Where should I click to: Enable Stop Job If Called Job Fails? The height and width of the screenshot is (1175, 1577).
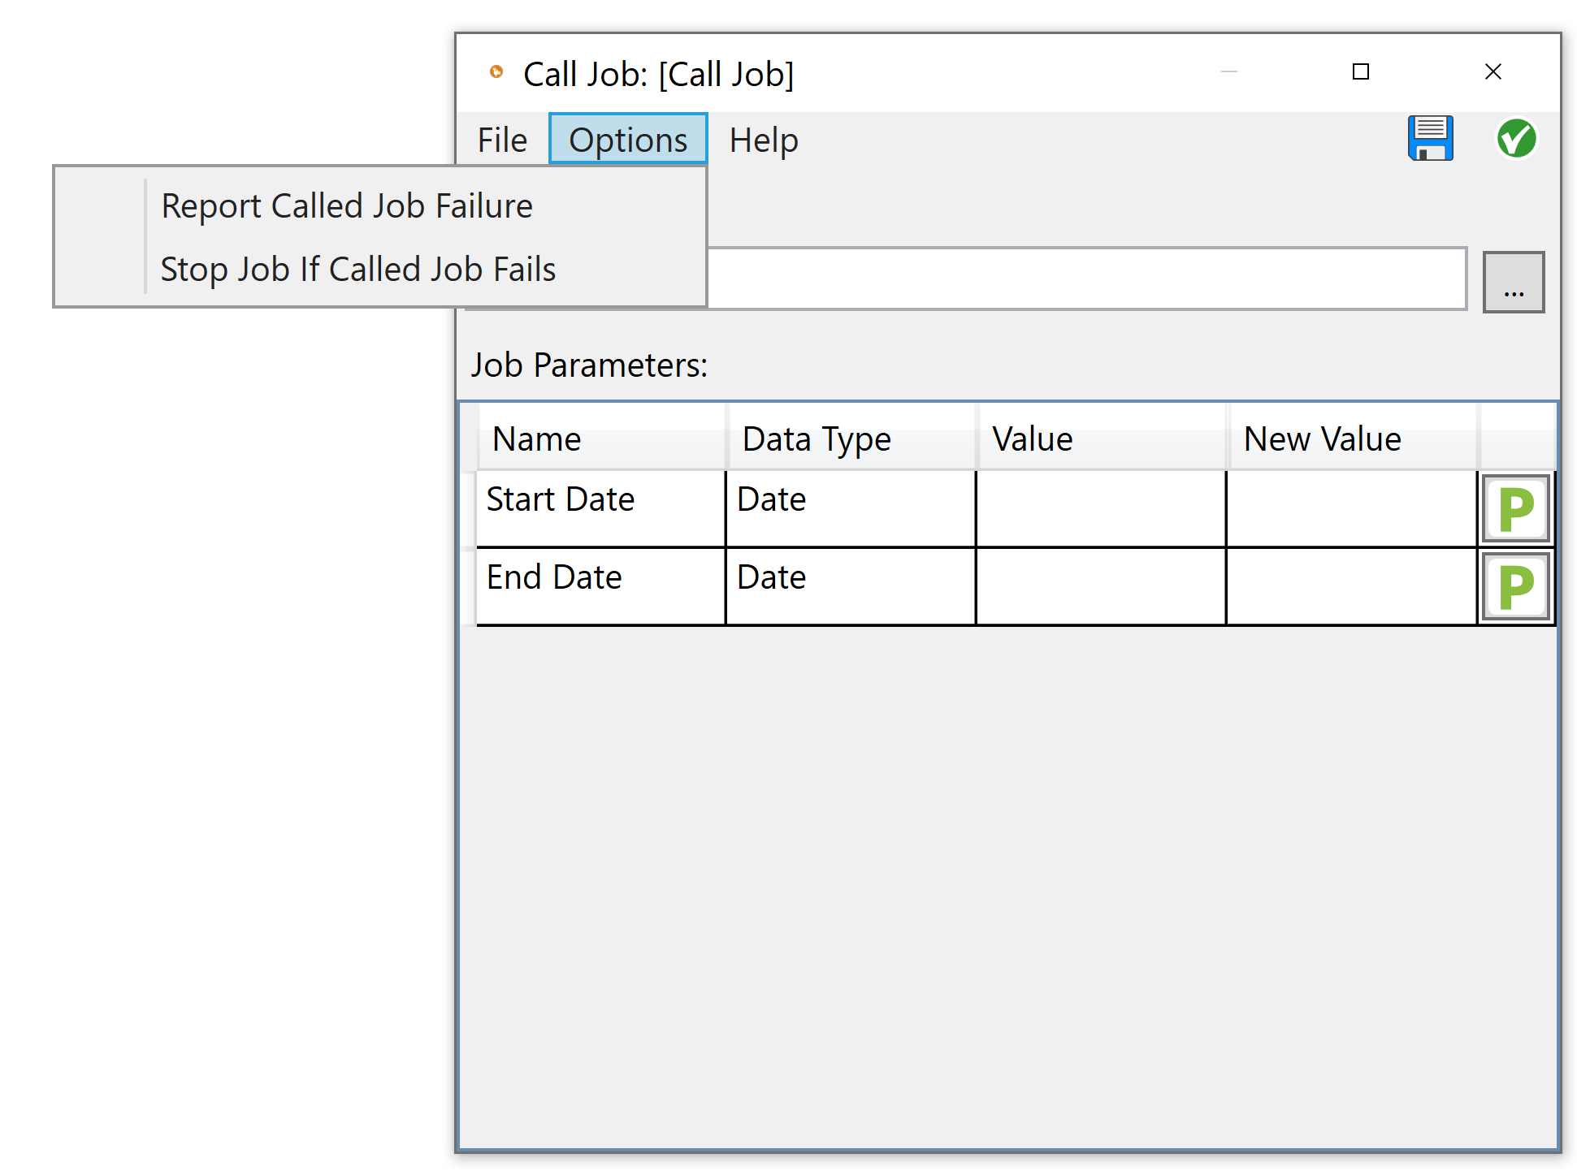(x=358, y=269)
